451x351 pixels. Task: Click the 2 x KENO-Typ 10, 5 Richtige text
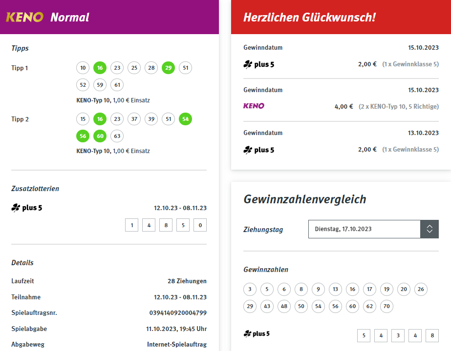click(398, 106)
